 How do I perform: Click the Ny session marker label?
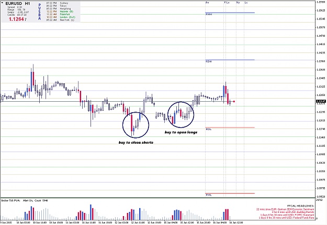(x=238, y=3)
